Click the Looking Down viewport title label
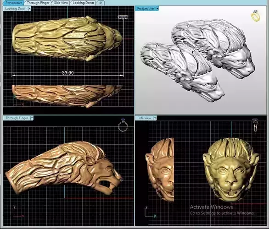269x229 pixels. pyautogui.click(x=16, y=9)
